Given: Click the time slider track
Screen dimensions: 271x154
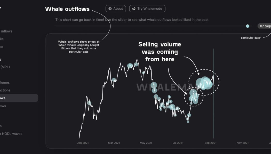Looking at the screenshot, I should point(155,26).
